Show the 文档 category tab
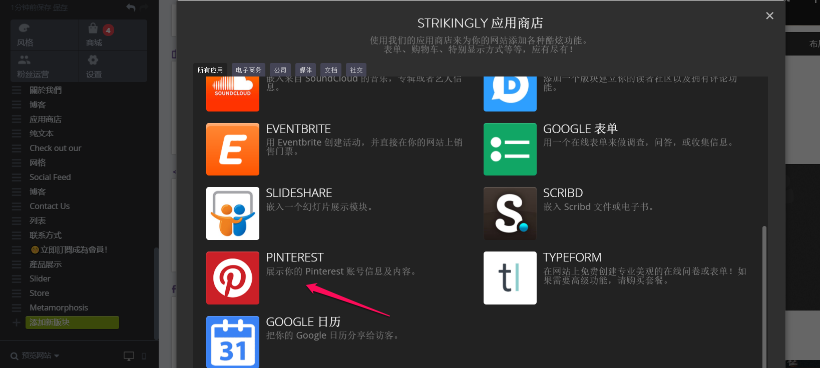Screen dimensions: 820x368 coord(331,70)
